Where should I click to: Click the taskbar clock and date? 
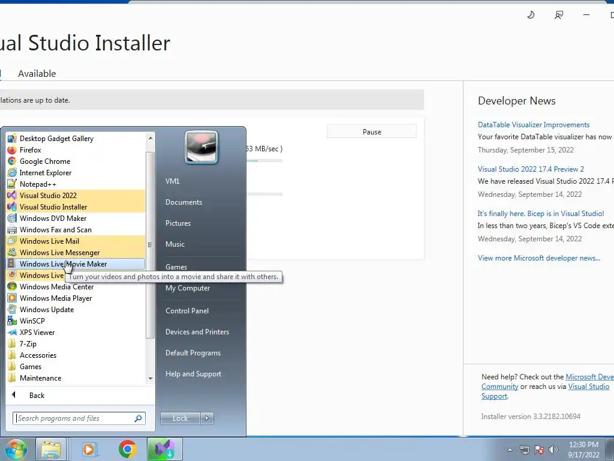pyautogui.click(x=583, y=450)
